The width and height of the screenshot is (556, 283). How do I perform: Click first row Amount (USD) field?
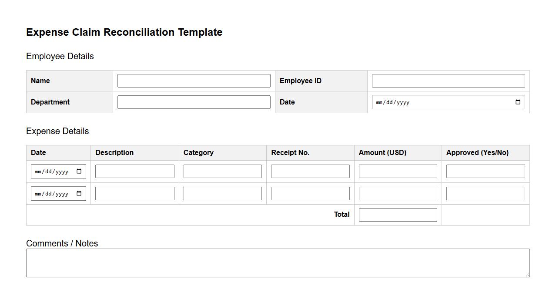tap(398, 172)
